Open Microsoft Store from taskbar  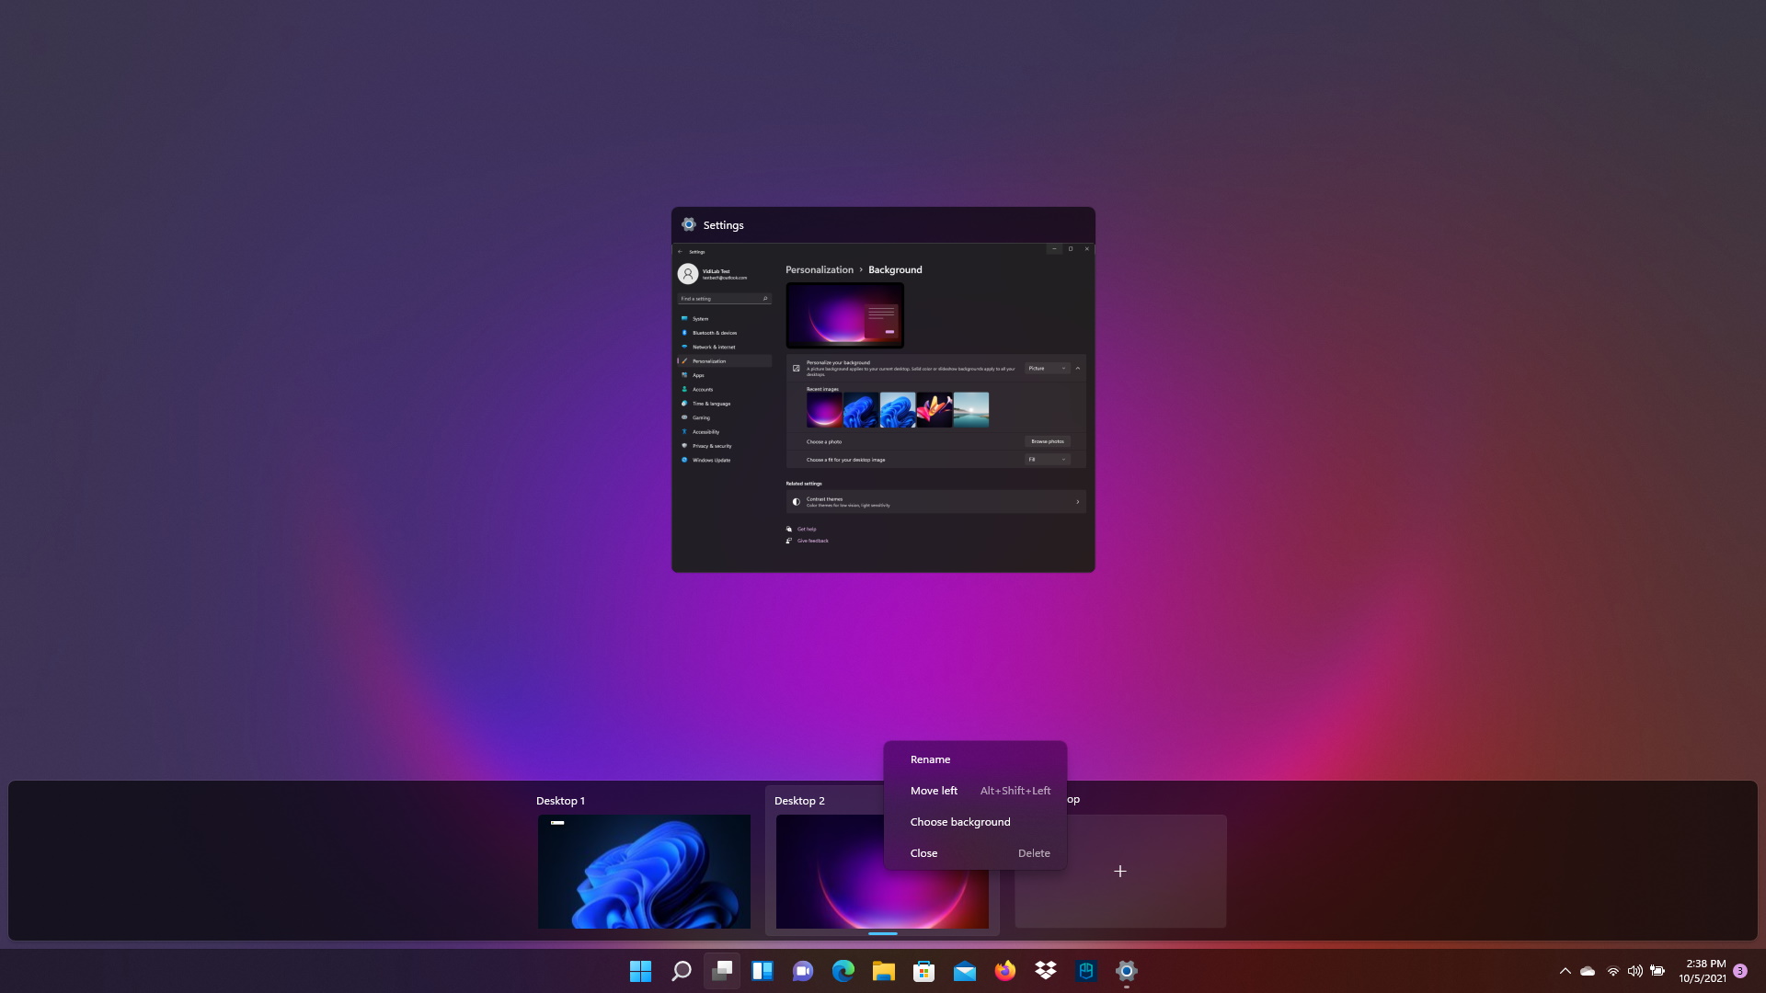click(924, 971)
